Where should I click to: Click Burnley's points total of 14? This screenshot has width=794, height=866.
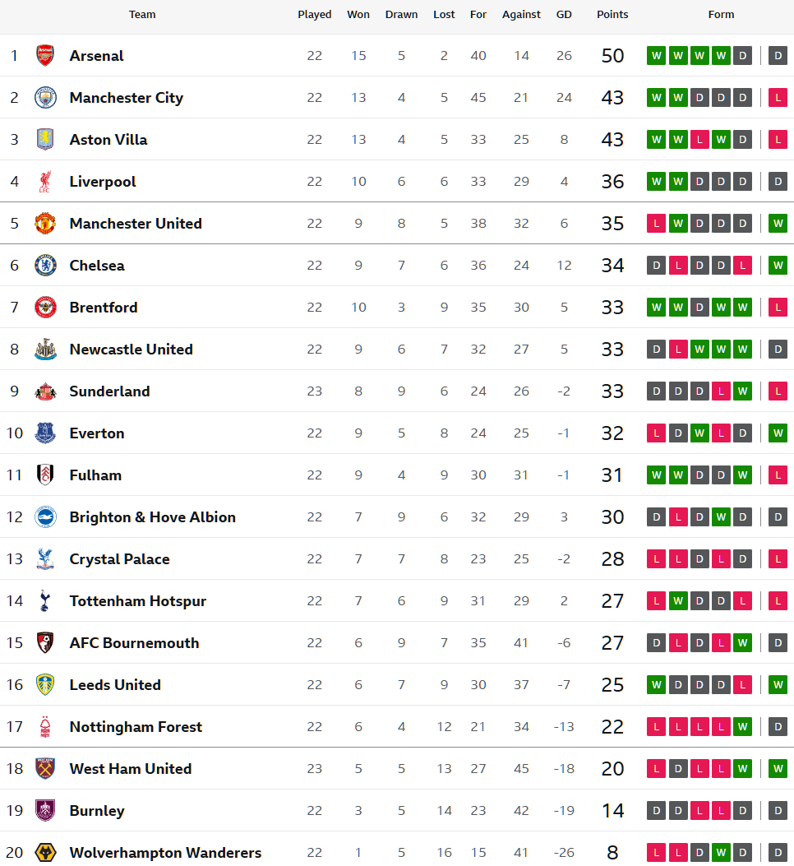[612, 811]
